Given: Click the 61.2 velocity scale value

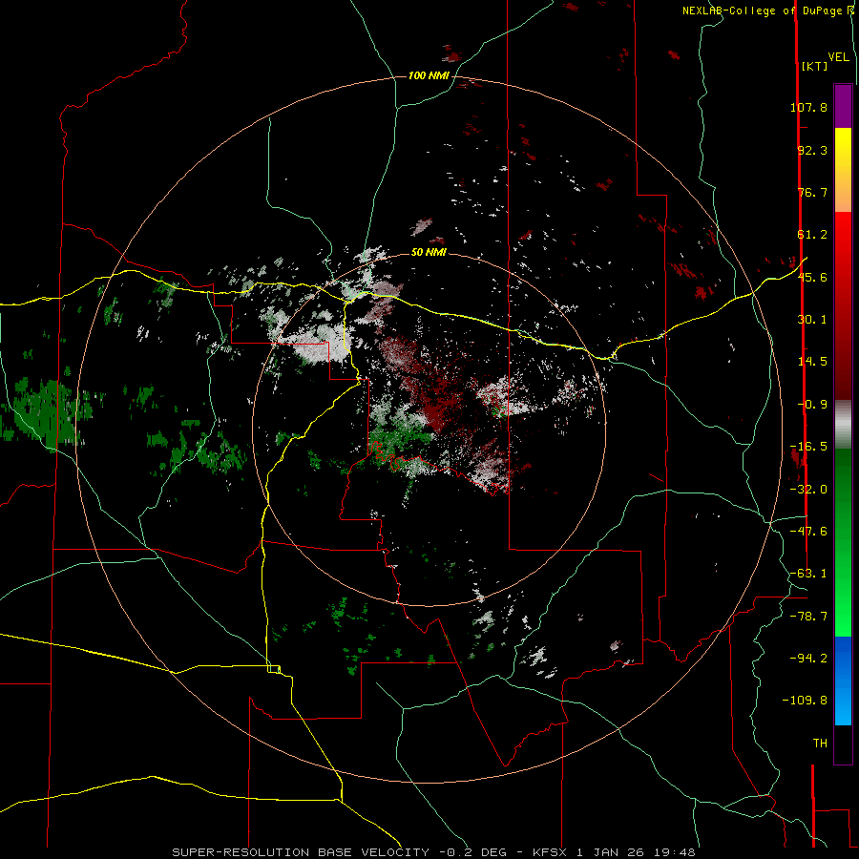Looking at the screenshot, I should (x=812, y=235).
